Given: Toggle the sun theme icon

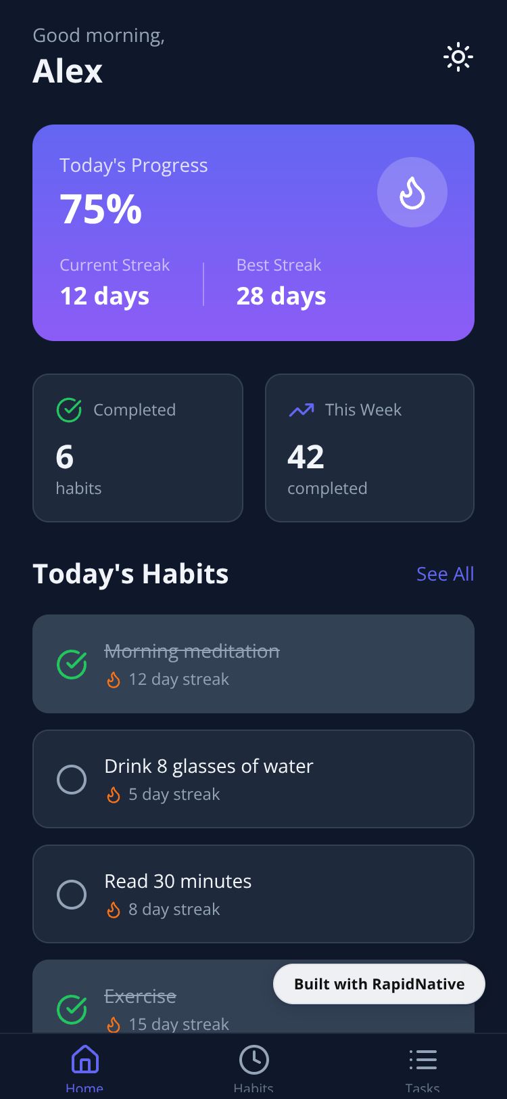Looking at the screenshot, I should pos(458,58).
